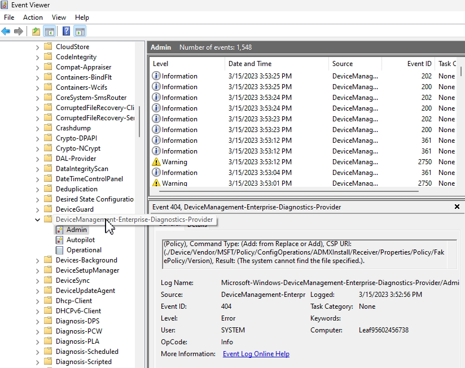Expand the CloudStore tree node
Image resolution: width=465 pixels, height=368 pixels.
(x=37, y=47)
